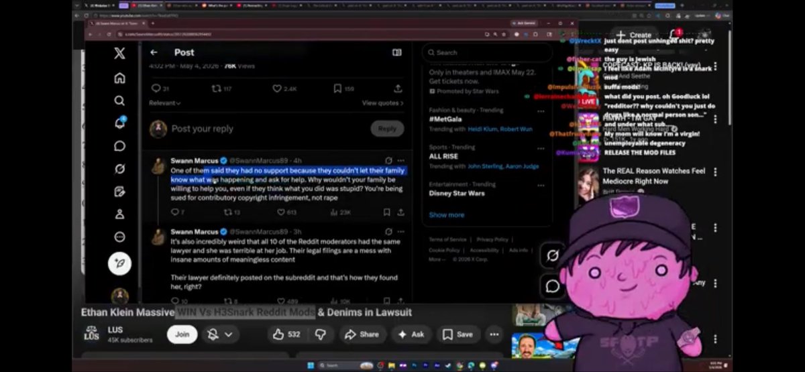Open X Notifications bell icon
The image size is (805, 372).
(119, 123)
